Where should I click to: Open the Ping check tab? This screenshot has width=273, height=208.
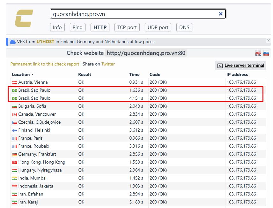click(77, 27)
